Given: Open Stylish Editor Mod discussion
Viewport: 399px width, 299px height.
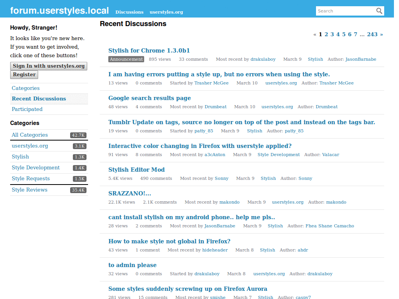Looking at the screenshot, I should [136, 170].
